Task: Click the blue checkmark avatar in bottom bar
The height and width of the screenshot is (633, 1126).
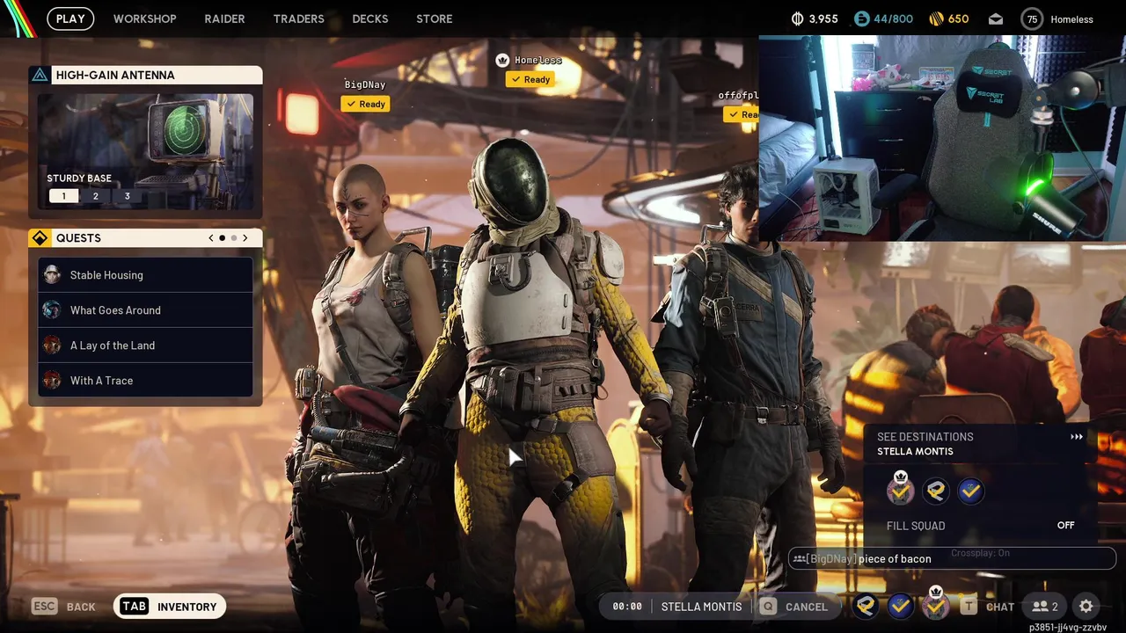Action: [x=899, y=606]
